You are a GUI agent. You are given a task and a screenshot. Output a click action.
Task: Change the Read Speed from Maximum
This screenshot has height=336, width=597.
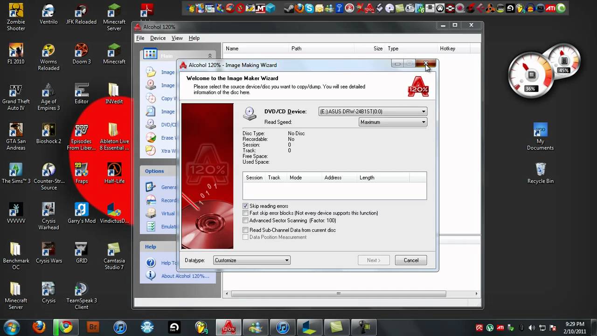pos(423,122)
